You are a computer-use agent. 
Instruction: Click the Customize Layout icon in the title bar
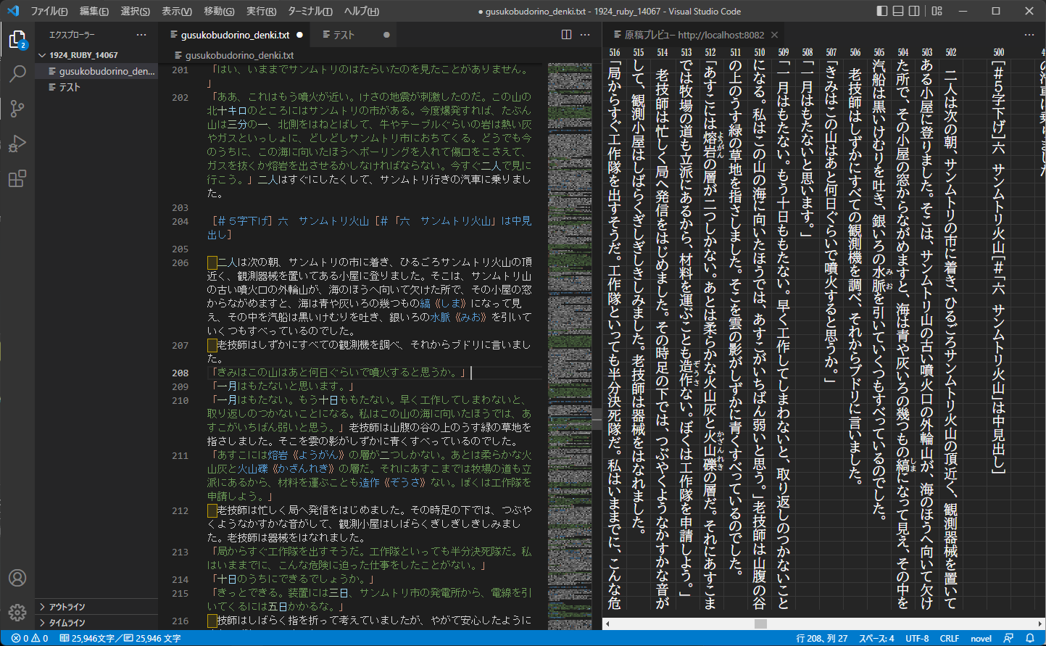(x=937, y=11)
